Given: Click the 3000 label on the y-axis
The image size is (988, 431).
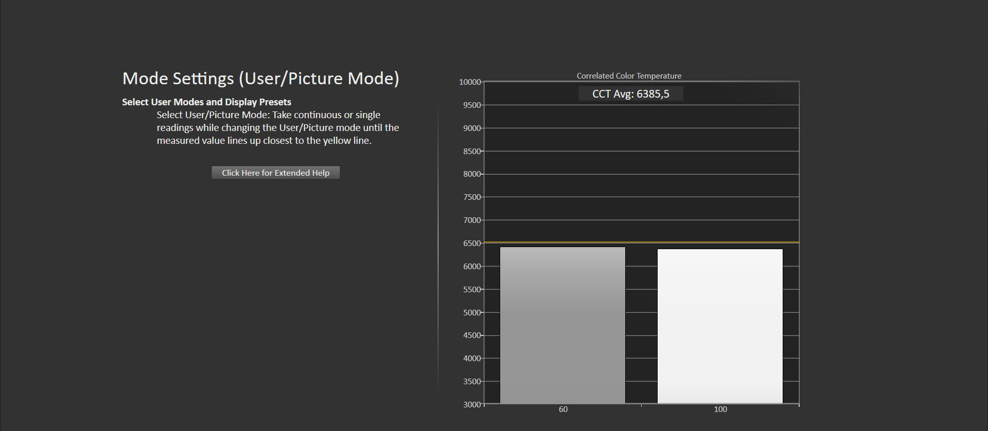Looking at the screenshot, I should click(x=472, y=405).
